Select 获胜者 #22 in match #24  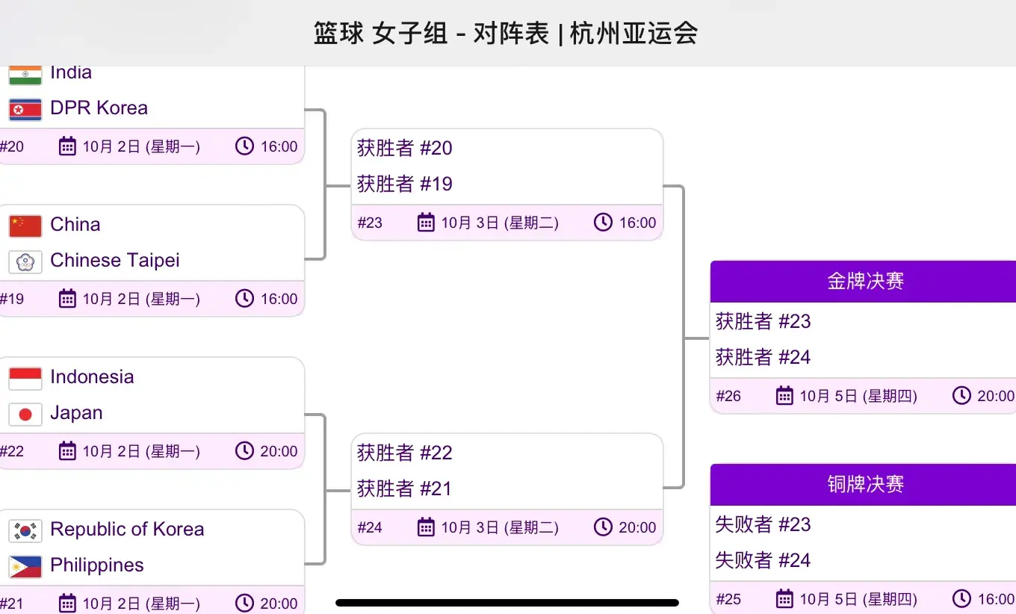point(405,453)
